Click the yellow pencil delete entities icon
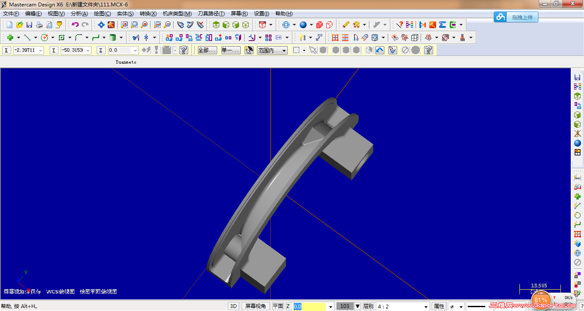 click(346, 25)
